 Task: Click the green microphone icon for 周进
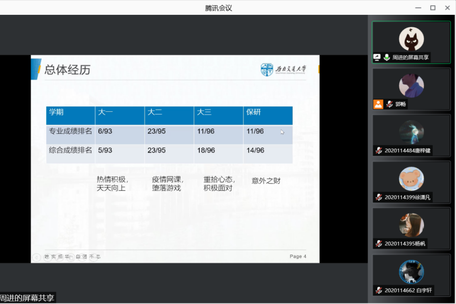tap(387, 58)
